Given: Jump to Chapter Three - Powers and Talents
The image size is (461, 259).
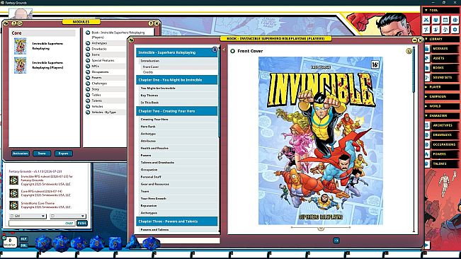Looking at the screenshot, I should coord(177,221).
